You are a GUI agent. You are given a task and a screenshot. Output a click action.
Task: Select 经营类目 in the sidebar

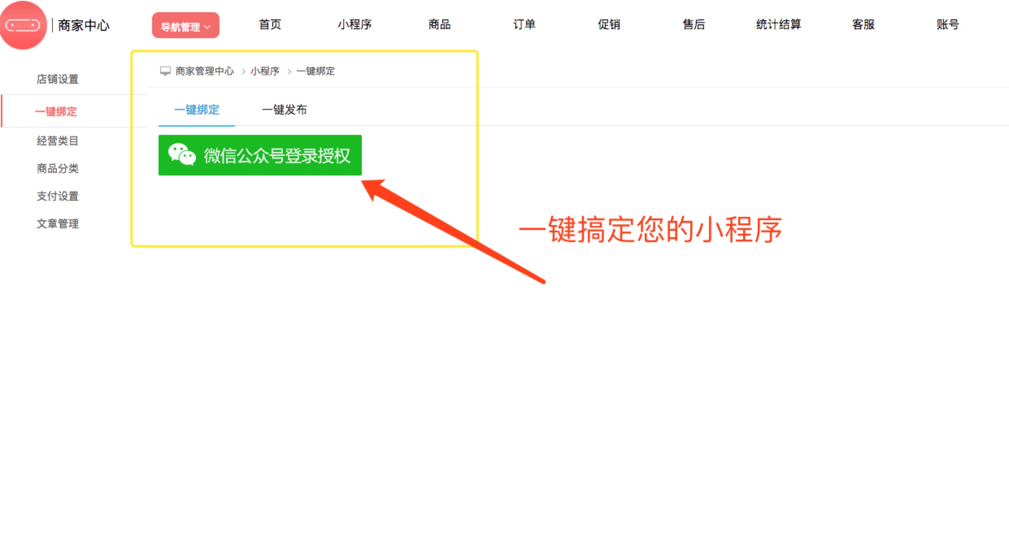[x=58, y=141]
